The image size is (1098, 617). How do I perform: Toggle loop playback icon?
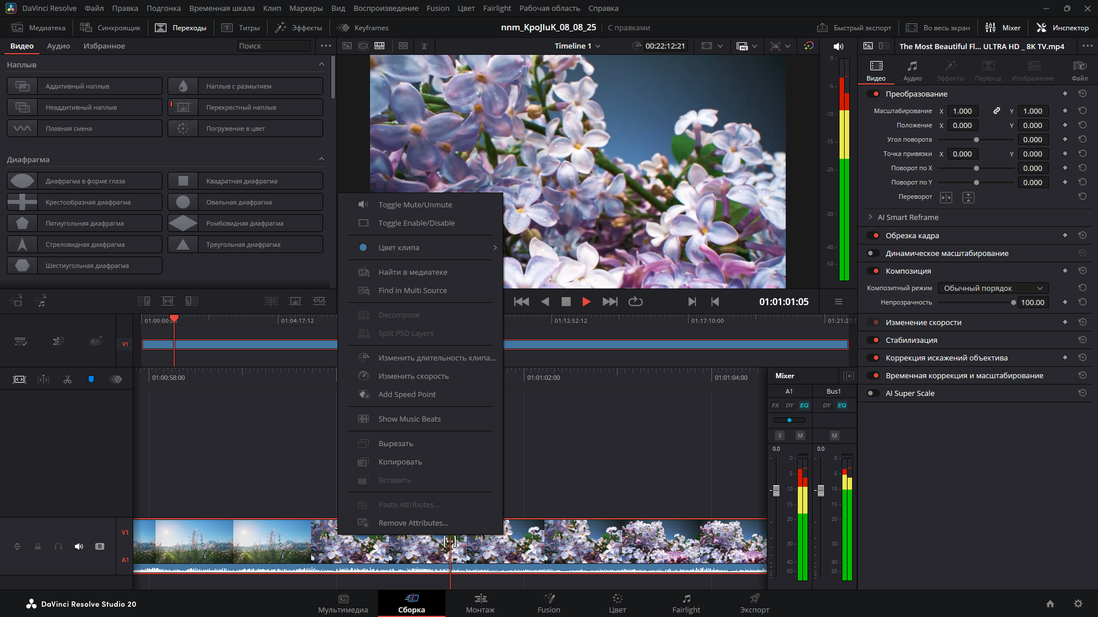pyautogui.click(x=635, y=302)
